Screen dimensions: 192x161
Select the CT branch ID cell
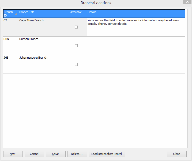pyautogui.click(x=11, y=27)
